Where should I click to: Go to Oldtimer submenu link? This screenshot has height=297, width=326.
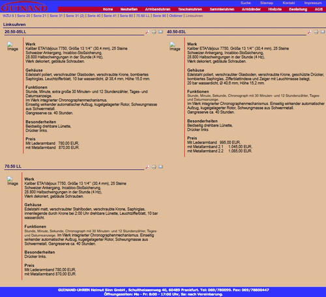tap(175, 16)
